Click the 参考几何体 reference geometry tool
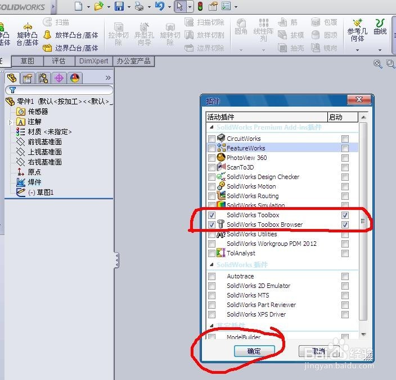The image size is (396, 380). coord(357,30)
